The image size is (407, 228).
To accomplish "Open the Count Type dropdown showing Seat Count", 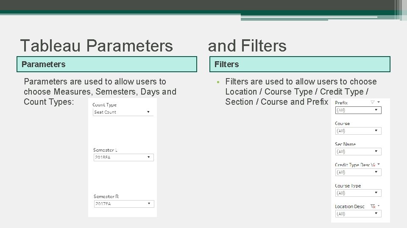I will tap(123, 112).
